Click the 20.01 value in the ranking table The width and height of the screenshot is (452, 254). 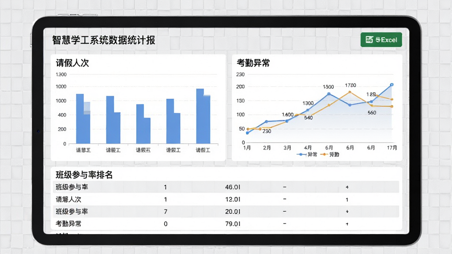pos(233,212)
